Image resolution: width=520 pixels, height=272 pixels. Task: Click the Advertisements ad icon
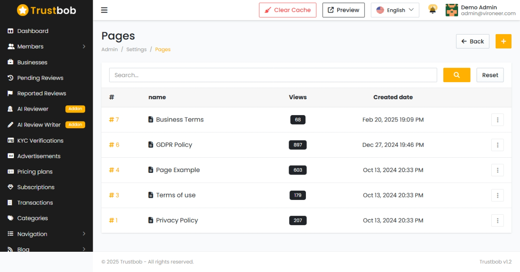pyautogui.click(x=11, y=156)
